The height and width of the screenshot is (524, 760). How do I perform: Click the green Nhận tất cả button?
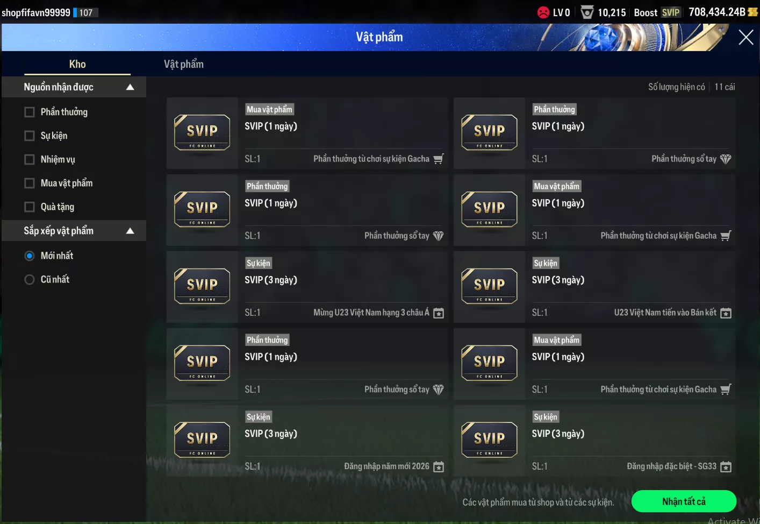(x=684, y=501)
